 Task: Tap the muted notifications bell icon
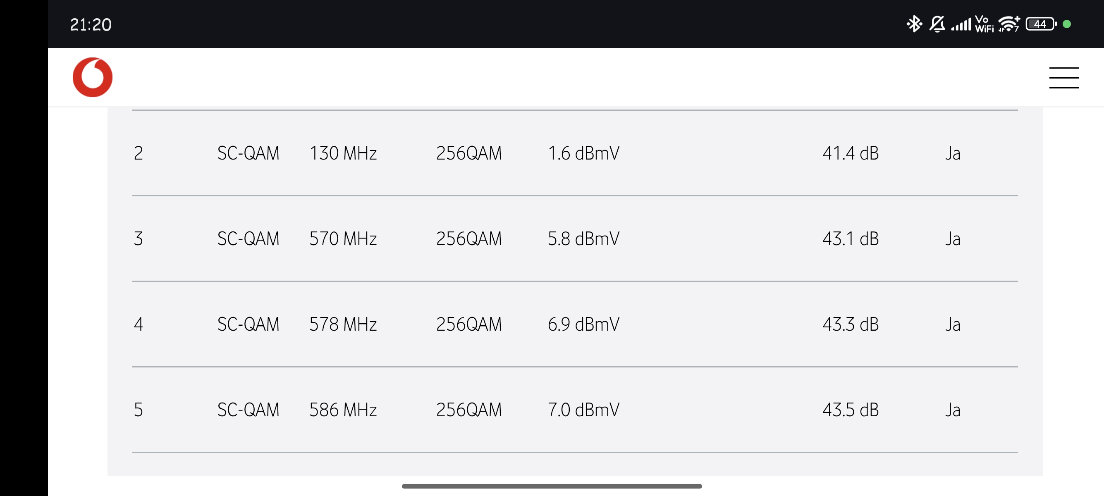point(937,24)
